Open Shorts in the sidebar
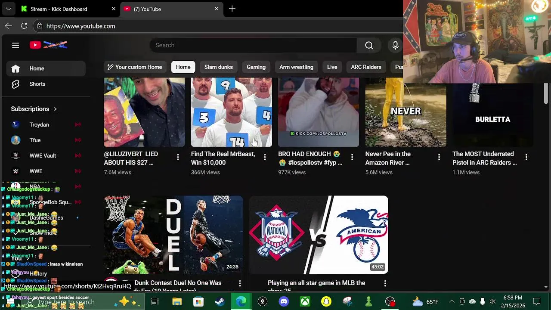This screenshot has width=551, height=310. 46,84
